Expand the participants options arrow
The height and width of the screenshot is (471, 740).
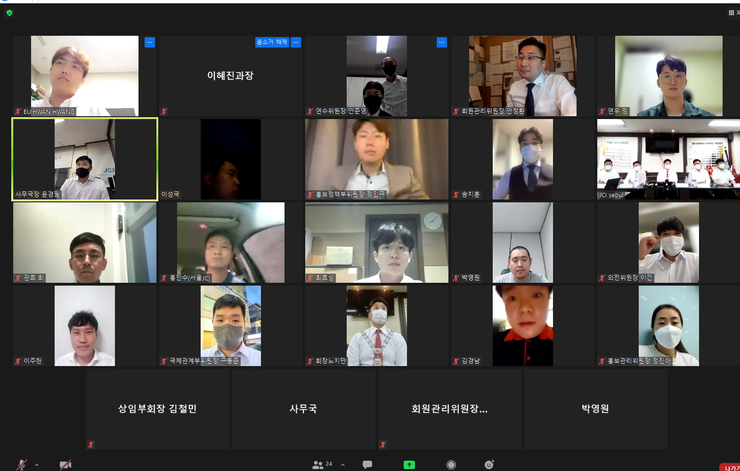click(x=343, y=465)
